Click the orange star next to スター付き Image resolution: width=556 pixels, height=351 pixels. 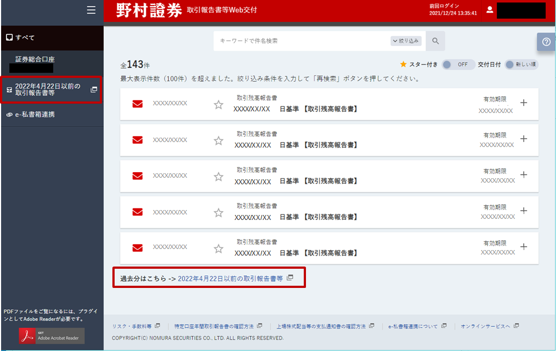[403, 64]
